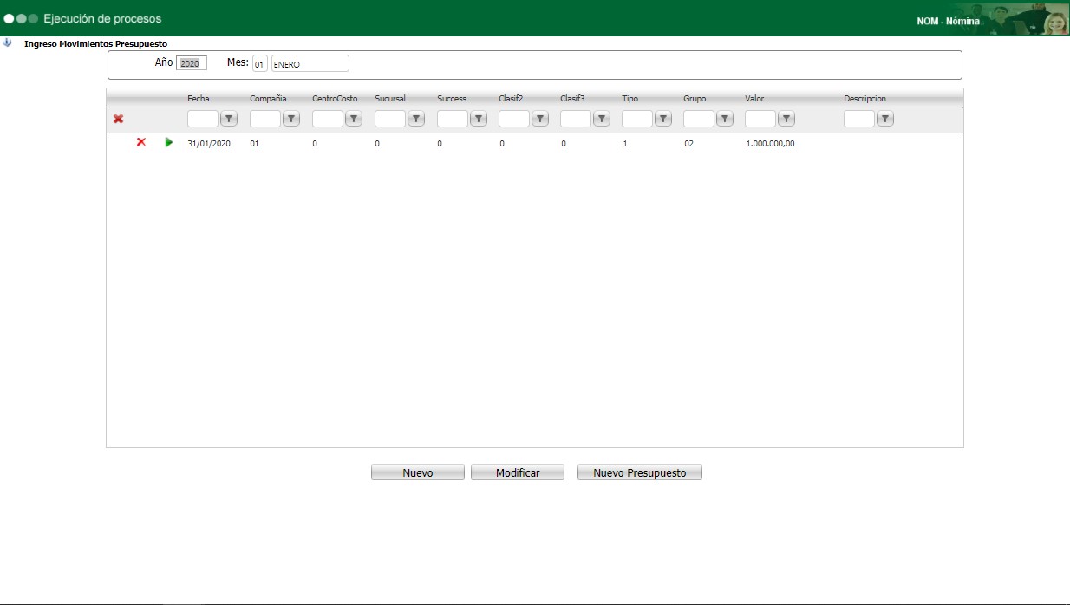This screenshot has width=1070, height=605.
Task: Click the Tipo cell showing 1
Action: click(625, 144)
